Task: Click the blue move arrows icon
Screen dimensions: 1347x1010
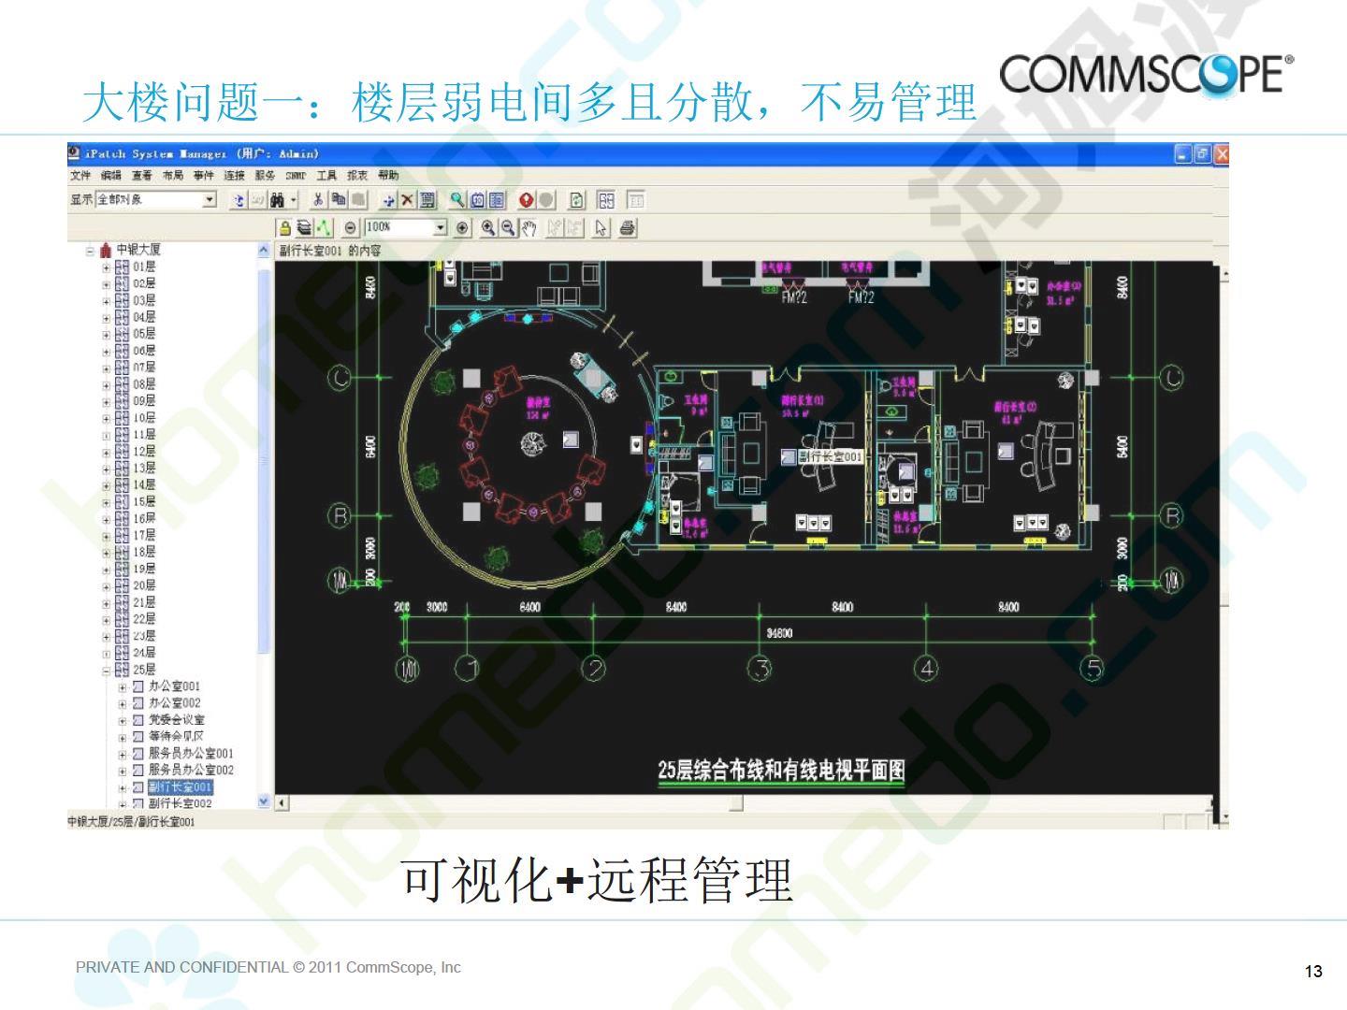Action: (387, 200)
